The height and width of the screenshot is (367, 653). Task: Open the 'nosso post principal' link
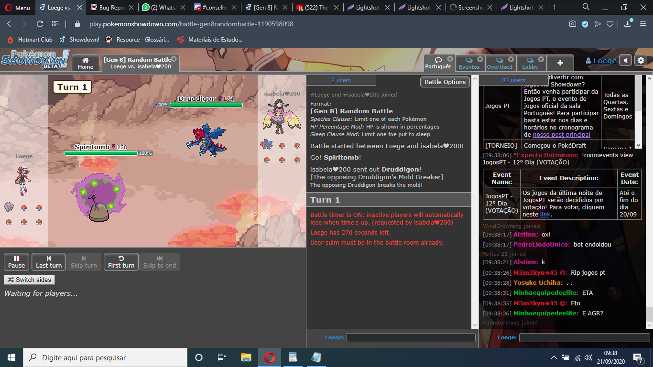561,135
